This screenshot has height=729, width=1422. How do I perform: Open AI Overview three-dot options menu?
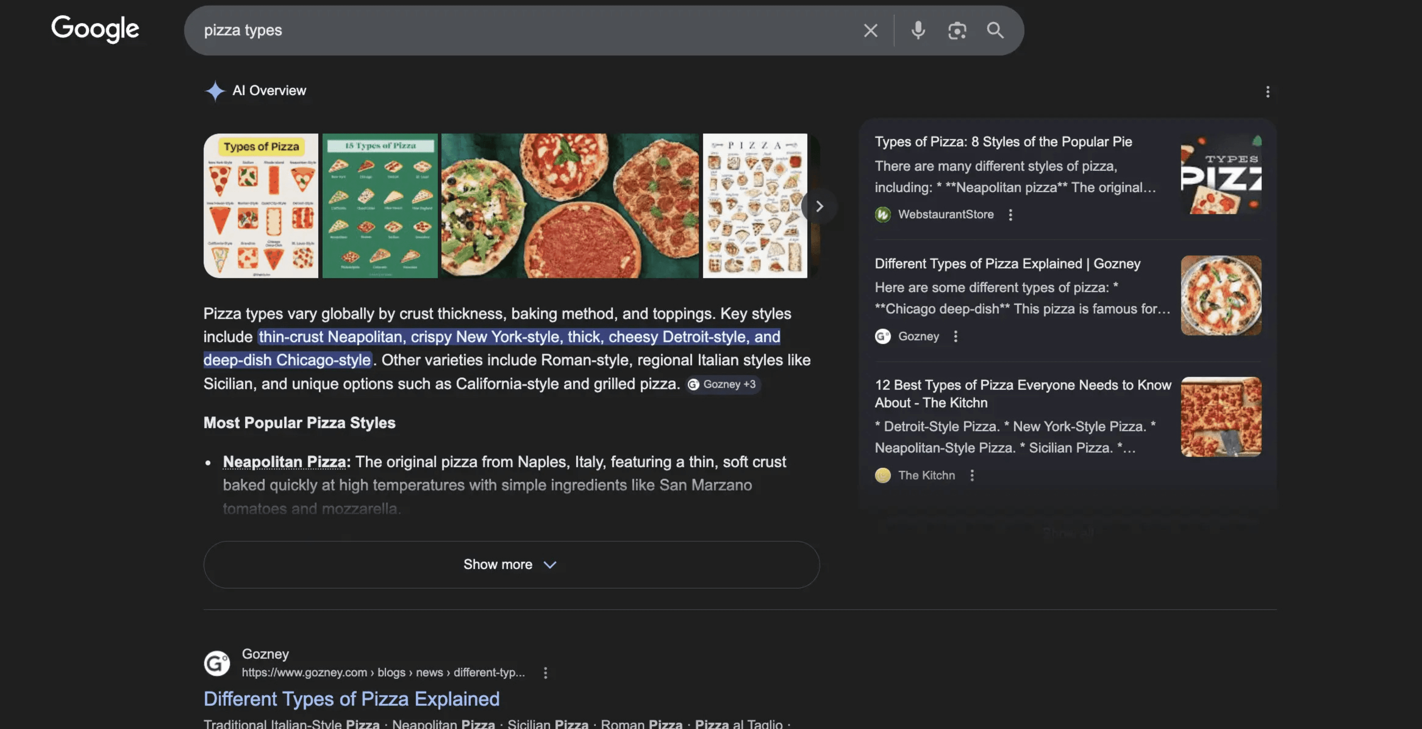click(x=1268, y=91)
